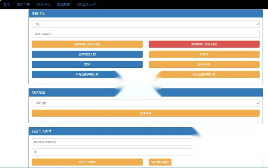Click the red 清理邮件 (请先下线) button

204,44
